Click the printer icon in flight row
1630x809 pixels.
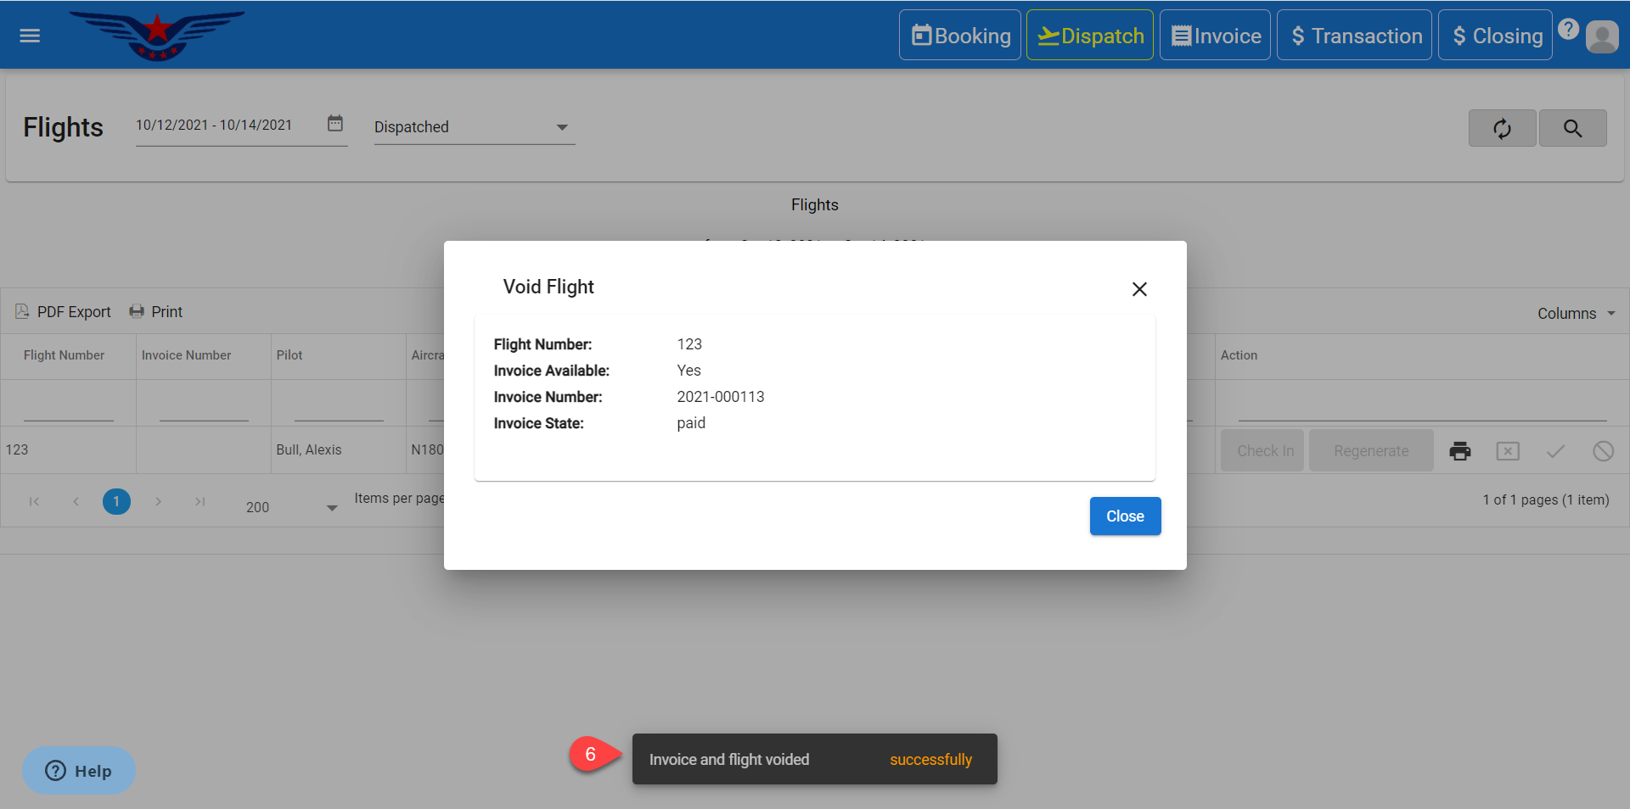point(1459,451)
